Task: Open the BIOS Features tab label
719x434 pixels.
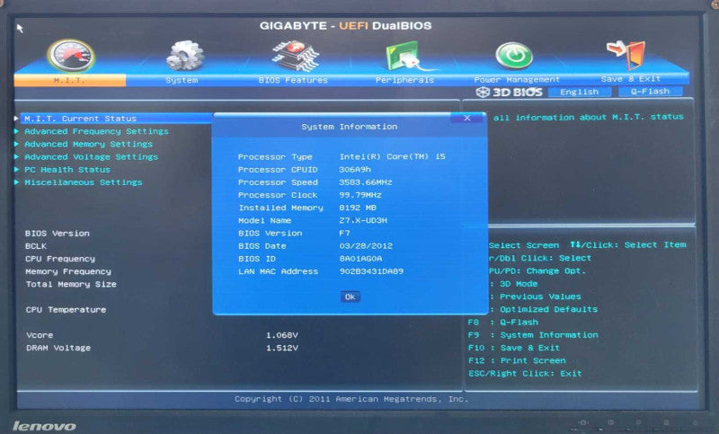Action: click(x=294, y=80)
